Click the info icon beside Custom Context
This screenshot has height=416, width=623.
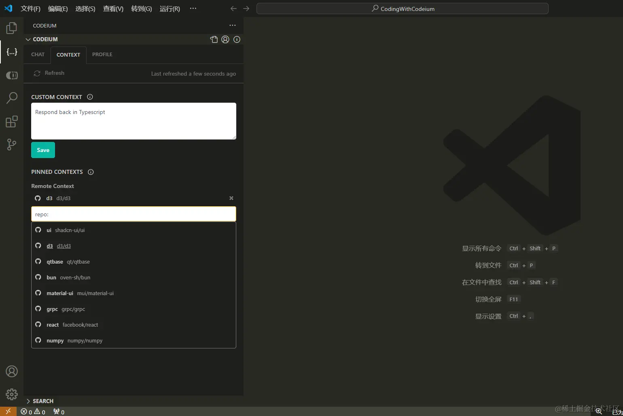click(x=90, y=97)
